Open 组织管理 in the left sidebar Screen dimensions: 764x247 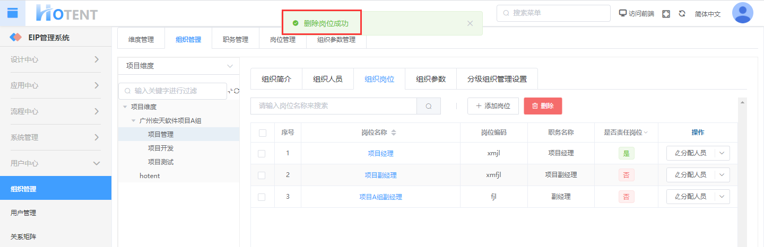pos(56,189)
